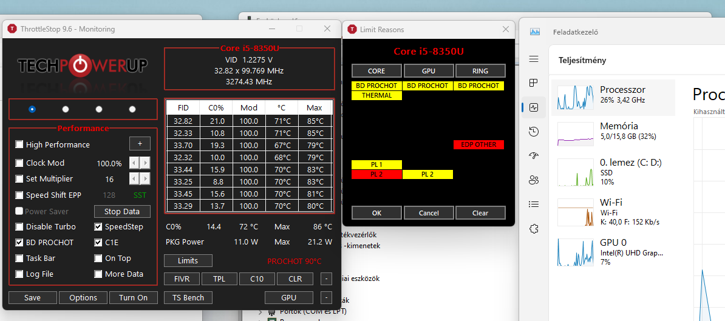Screen dimensions: 725x321
Task: Increase Set Multiplier with its right arrow
Action: (x=145, y=179)
